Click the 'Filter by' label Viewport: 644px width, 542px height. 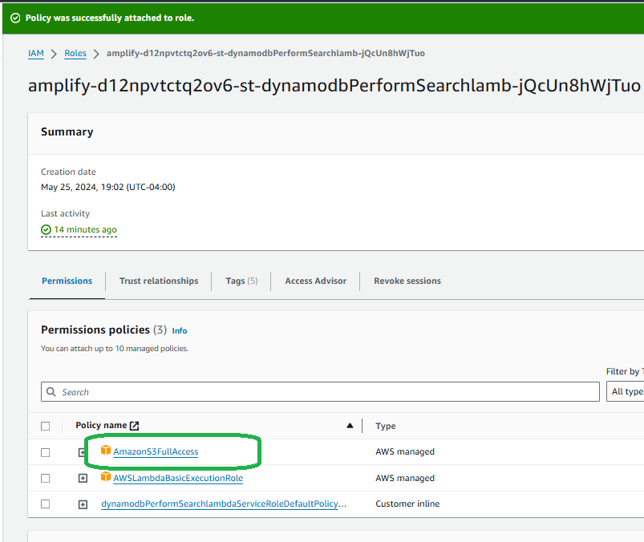pos(624,371)
